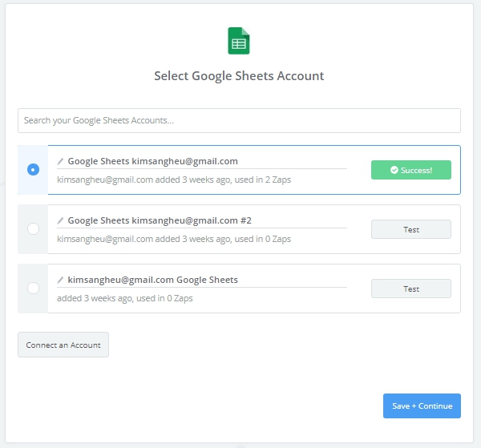The height and width of the screenshot is (448, 481).
Task: Click the checkmark icon in Success badge
Action: [394, 170]
